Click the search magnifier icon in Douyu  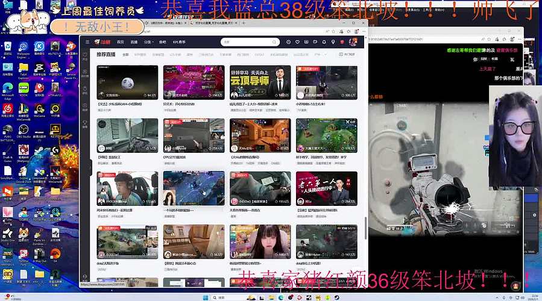pyautogui.click(x=274, y=42)
